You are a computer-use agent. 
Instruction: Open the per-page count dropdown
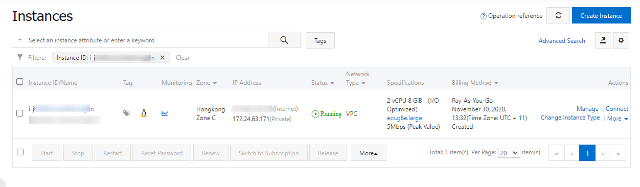(509, 153)
